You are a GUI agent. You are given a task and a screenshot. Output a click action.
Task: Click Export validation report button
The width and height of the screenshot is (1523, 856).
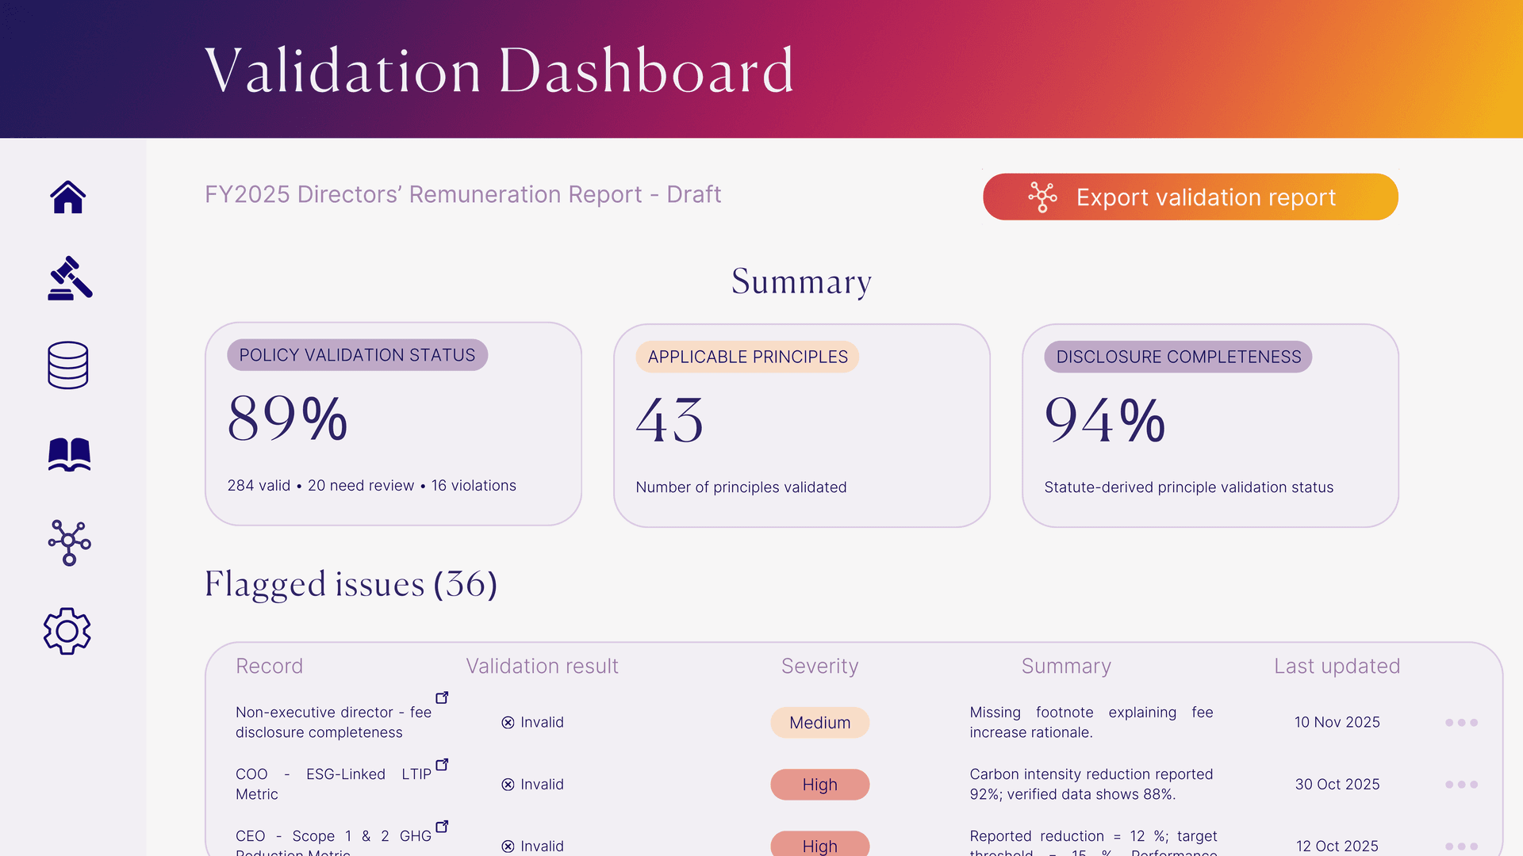pos(1190,197)
